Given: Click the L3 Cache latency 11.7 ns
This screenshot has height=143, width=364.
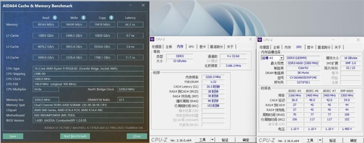Looking at the screenshot, I should [x=130, y=57].
